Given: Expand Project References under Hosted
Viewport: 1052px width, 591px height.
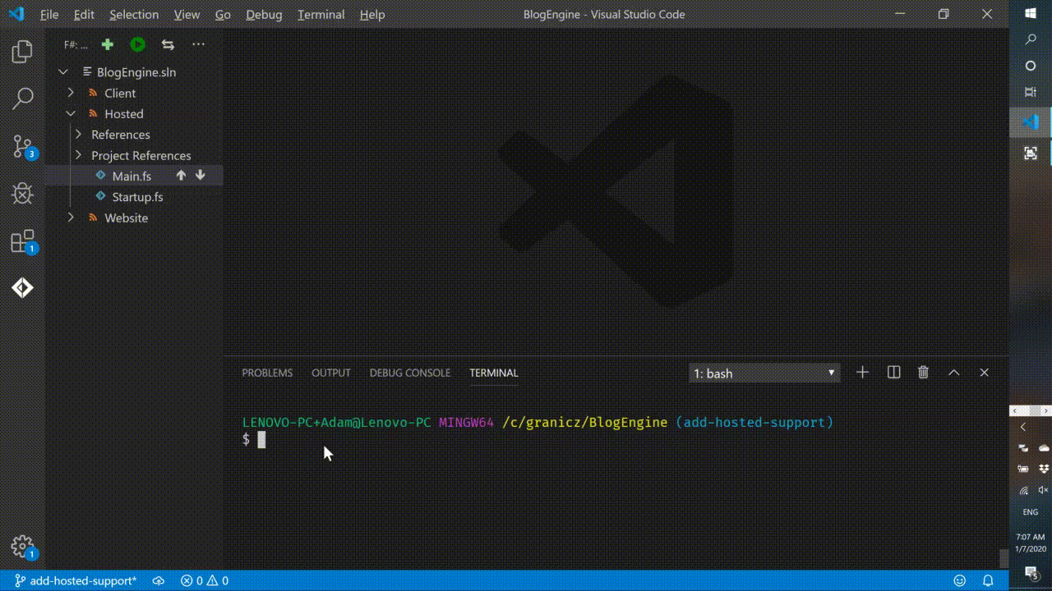Looking at the screenshot, I should tap(79, 155).
